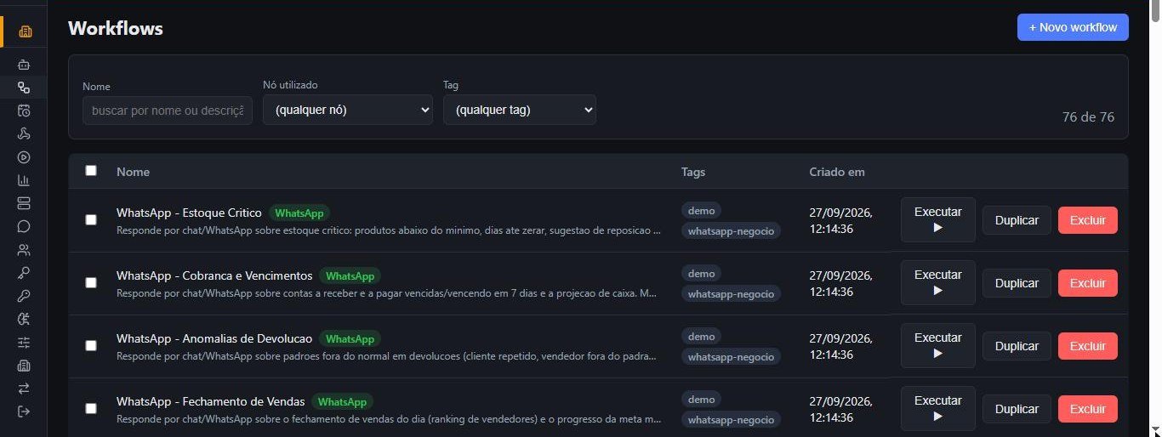Click the 'Criado em' column header

(837, 172)
